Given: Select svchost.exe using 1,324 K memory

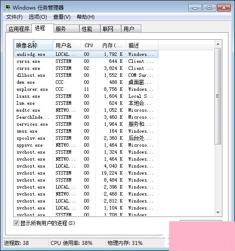Looking at the screenshot, I should click(86, 152).
